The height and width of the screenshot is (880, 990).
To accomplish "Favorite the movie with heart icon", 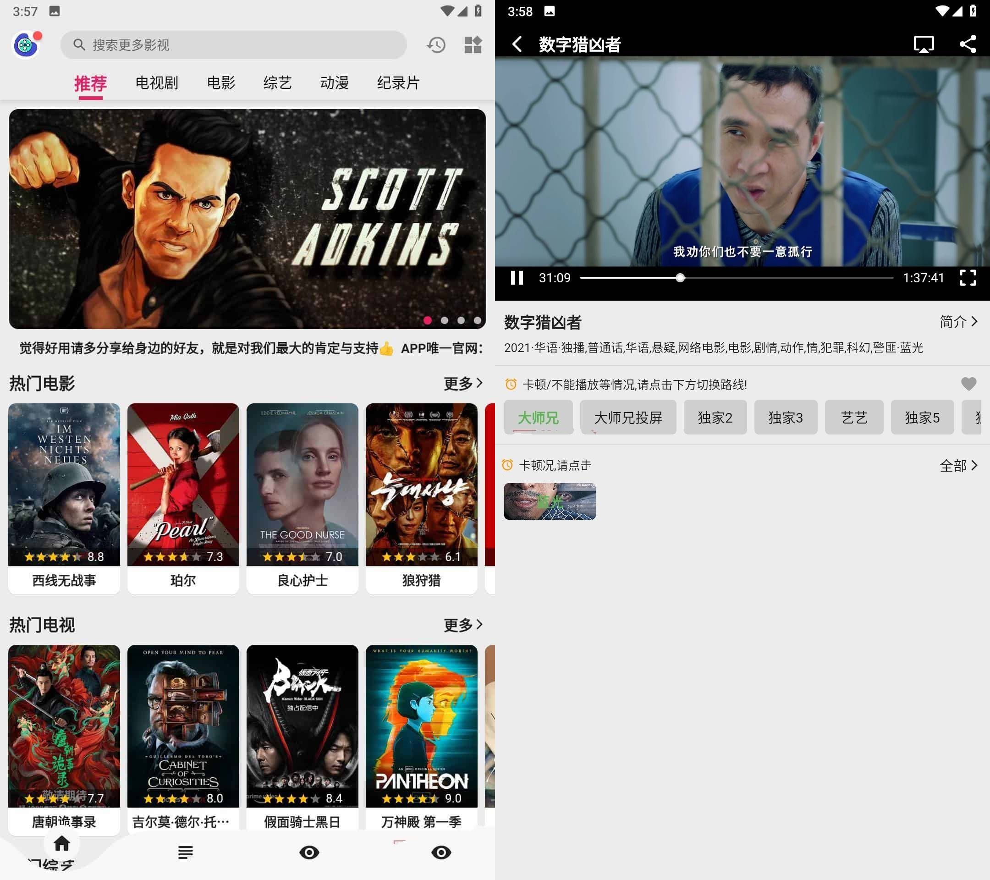I will click(968, 384).
